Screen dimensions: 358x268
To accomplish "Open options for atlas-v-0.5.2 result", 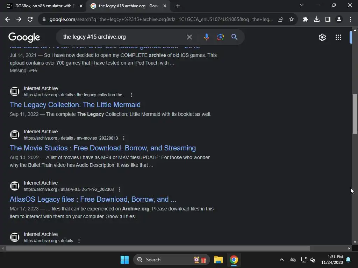I will coord(120,189).
